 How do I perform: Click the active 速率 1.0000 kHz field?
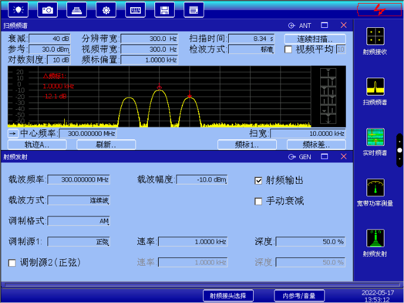click(192, 242)
